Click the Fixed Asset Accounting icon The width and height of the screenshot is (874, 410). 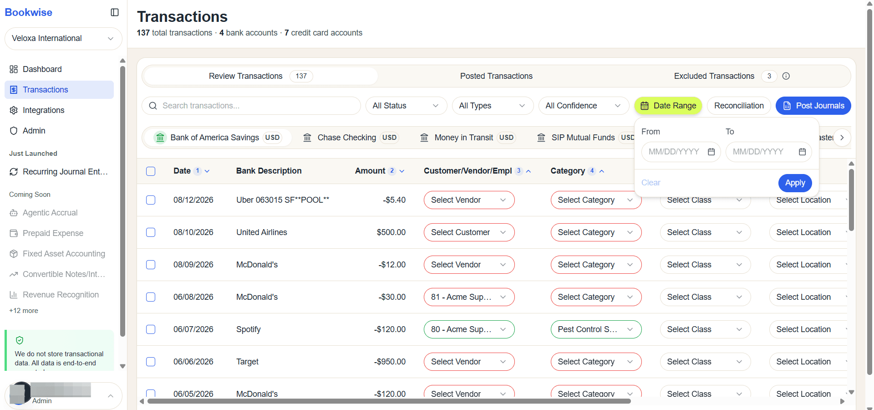click(x=14, y=254)
